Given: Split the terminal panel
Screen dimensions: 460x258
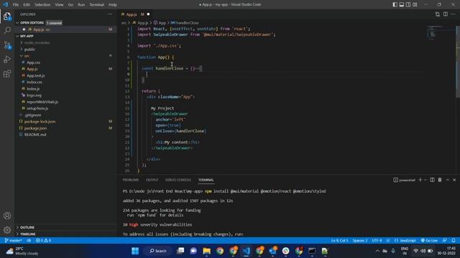Looking at the screenshot, I should pos(432,180).
